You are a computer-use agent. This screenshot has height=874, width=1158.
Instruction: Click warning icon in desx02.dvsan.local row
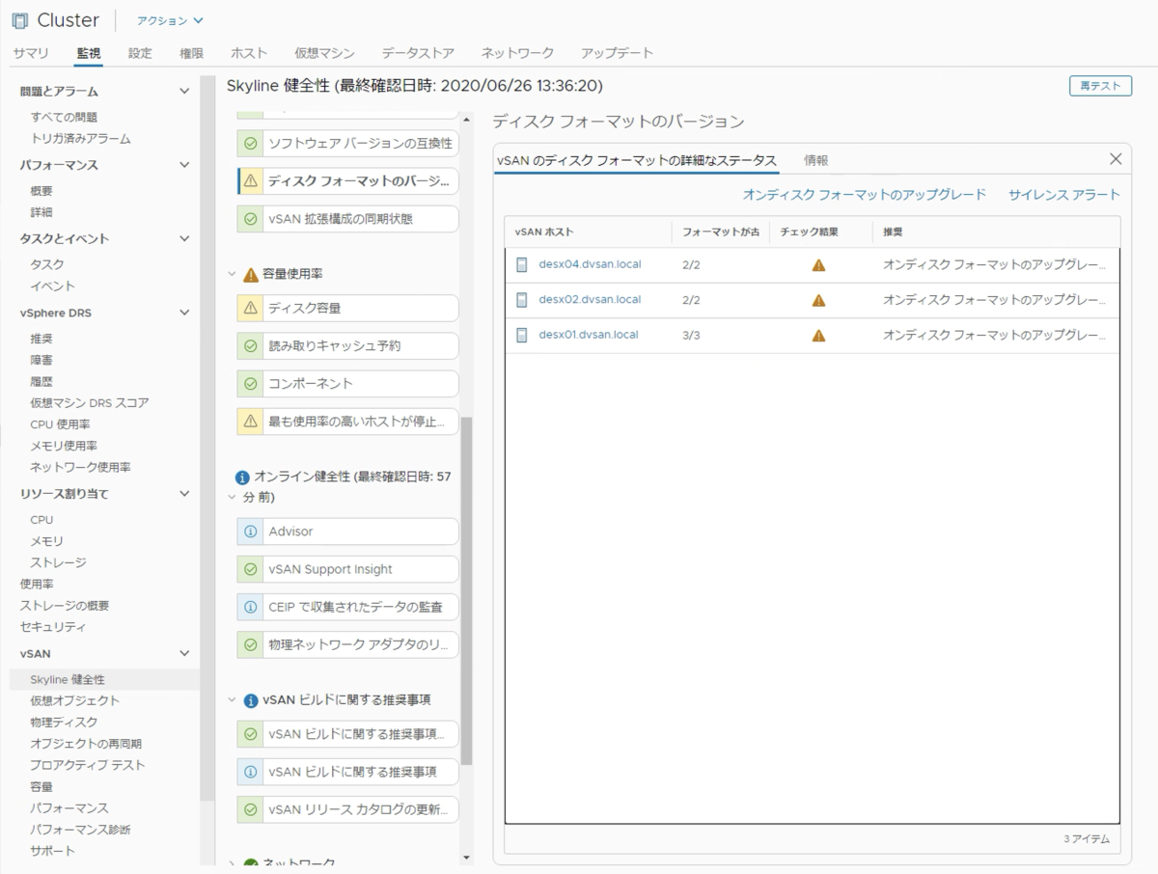[x=818, y=300]
